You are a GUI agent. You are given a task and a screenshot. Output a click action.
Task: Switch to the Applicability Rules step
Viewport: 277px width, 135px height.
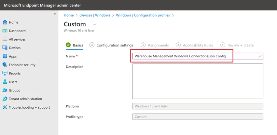click(198, 45)
